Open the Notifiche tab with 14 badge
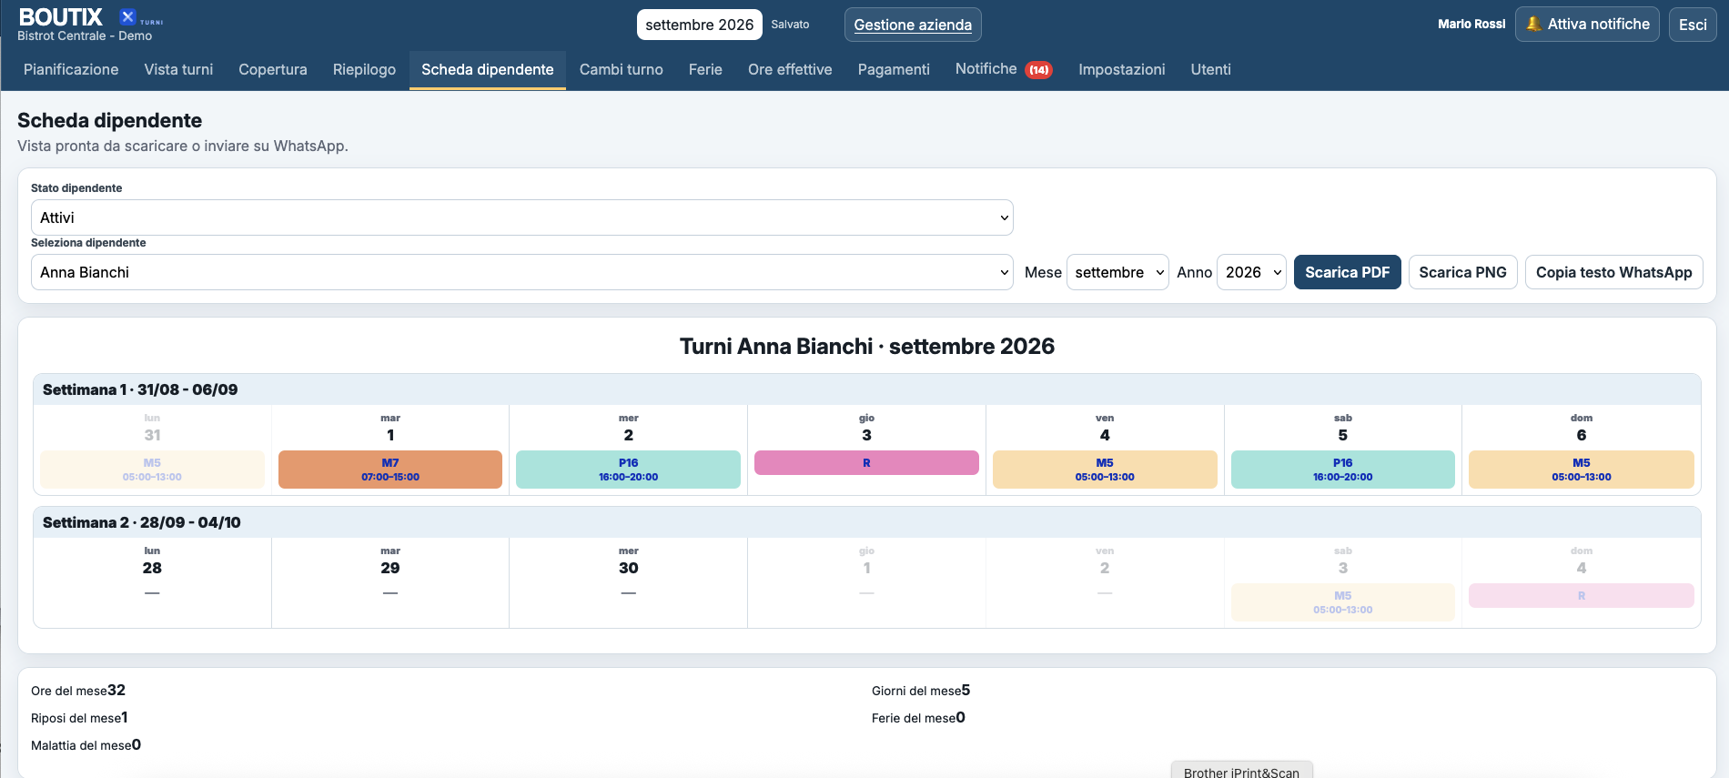The width and height of the screenshot is (1729, 778). click(x=1004, y=69)
